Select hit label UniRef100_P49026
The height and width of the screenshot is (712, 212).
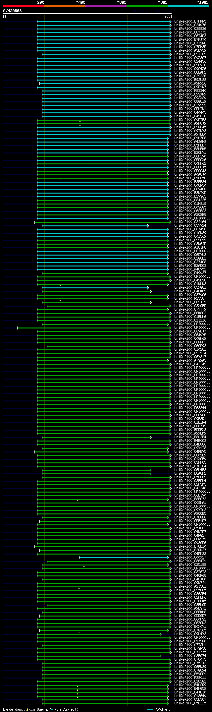[x=190, y=116]
